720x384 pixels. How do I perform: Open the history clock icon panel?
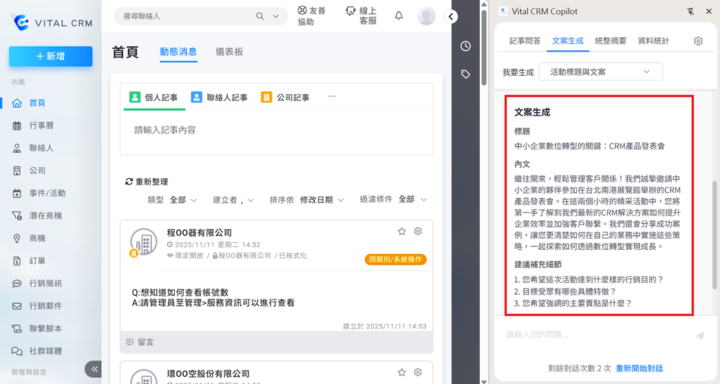click(466, 46)
